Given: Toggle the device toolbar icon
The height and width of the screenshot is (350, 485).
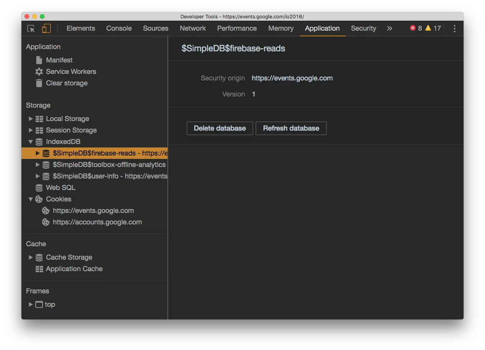Looking at the screenshot, I should point(46,28).
